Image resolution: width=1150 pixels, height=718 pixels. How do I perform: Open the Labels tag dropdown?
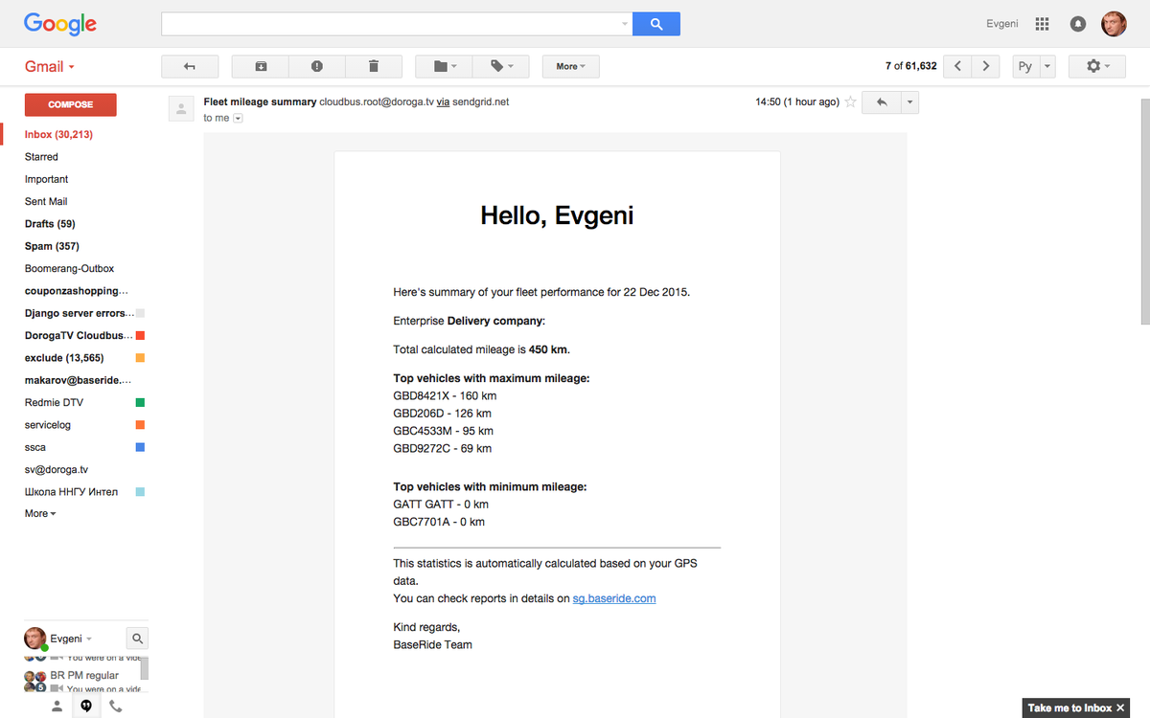click(x=500, y=66)
